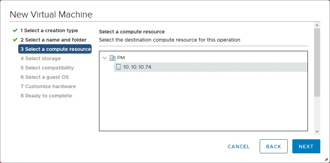This screenshot has width=330, height=163.
Task: Open step 6 Select a guest OS
Action: point(45,77)
